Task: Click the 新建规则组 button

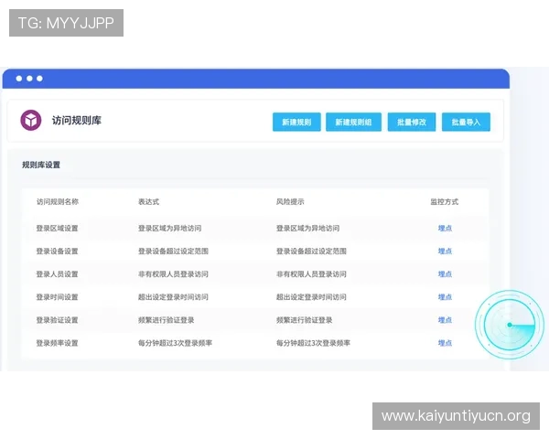Action: (353, 123)
